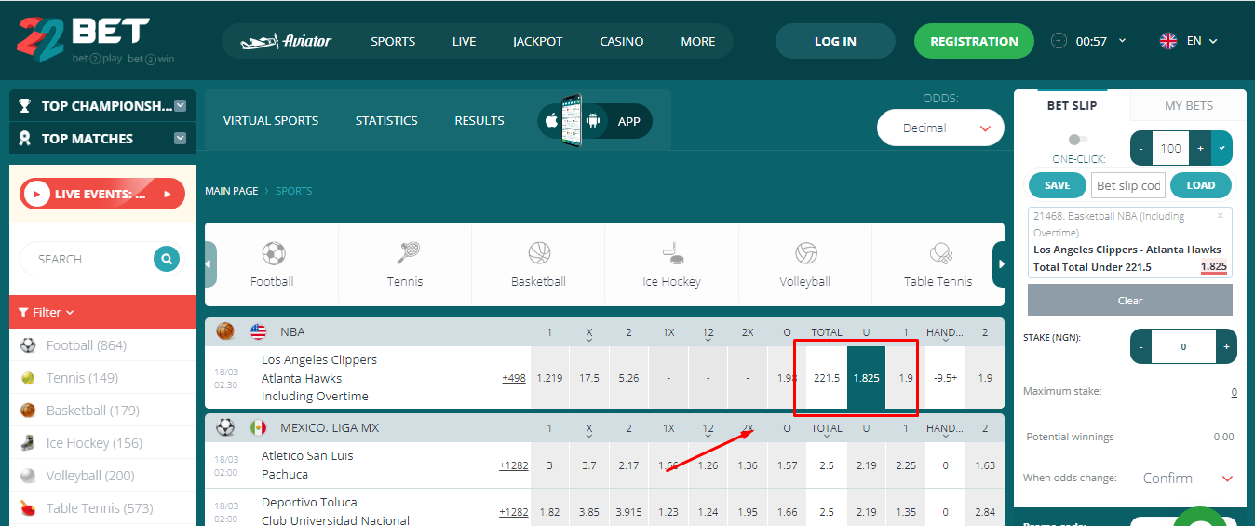Click the LOG IN button
1255x526 pixels.
pos(835,41)
